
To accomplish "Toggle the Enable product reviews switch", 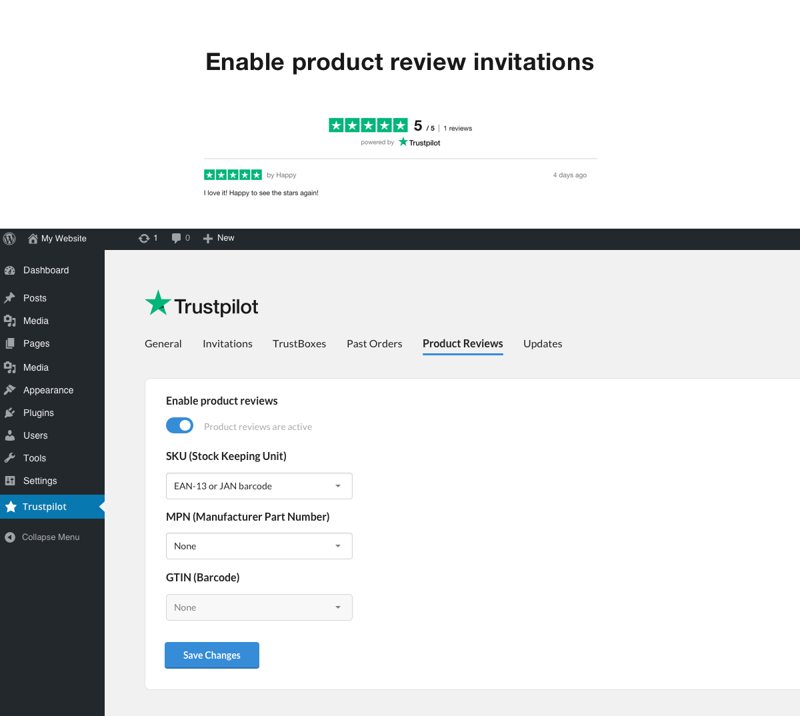I will 180,425.
